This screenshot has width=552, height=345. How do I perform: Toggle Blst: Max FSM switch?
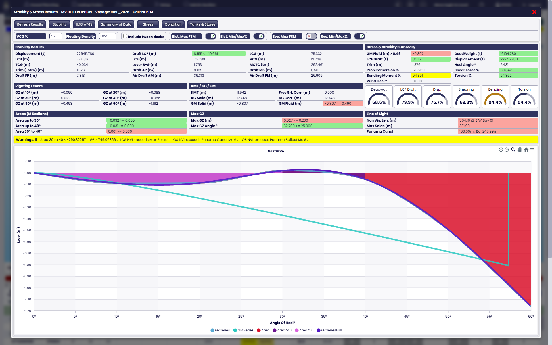click(x=211, y=36)
